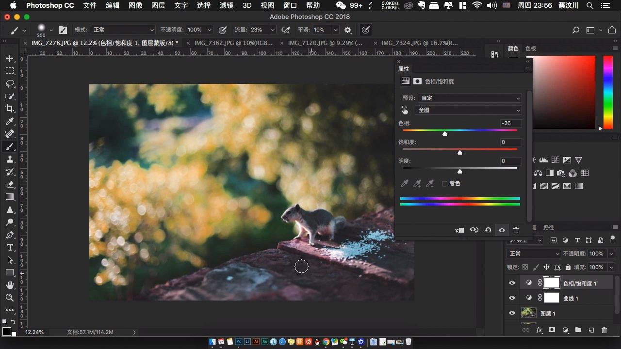Hide the 图层 1 layer
This screenshot has width=621, height=349.
coord(512,313)
